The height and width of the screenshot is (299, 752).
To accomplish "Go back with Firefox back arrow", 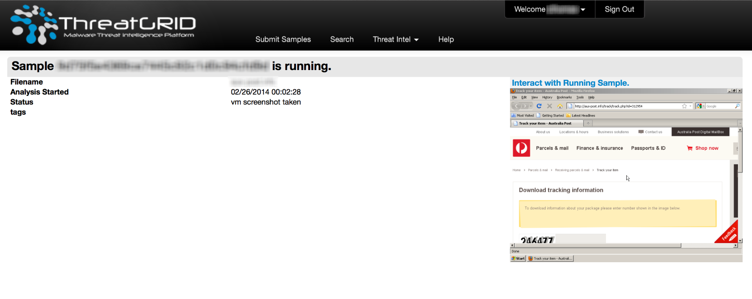I will click(x=516, y=106).
